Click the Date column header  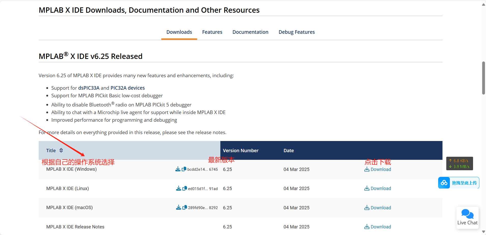click(x=289, y=150)
